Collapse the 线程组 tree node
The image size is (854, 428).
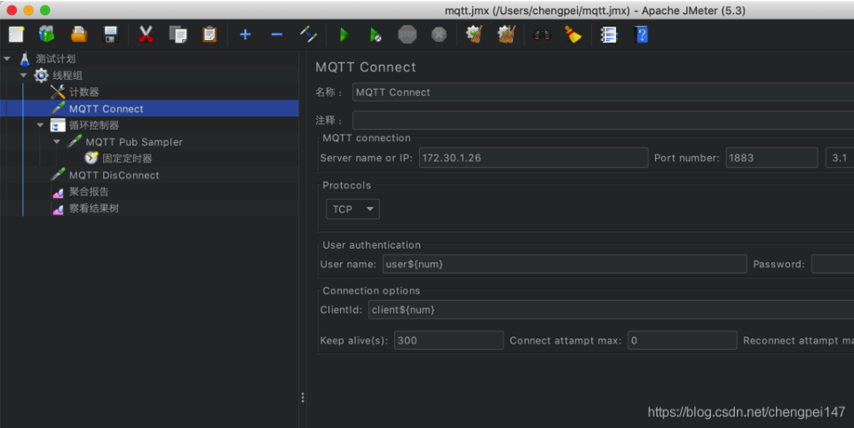point(23,75)
